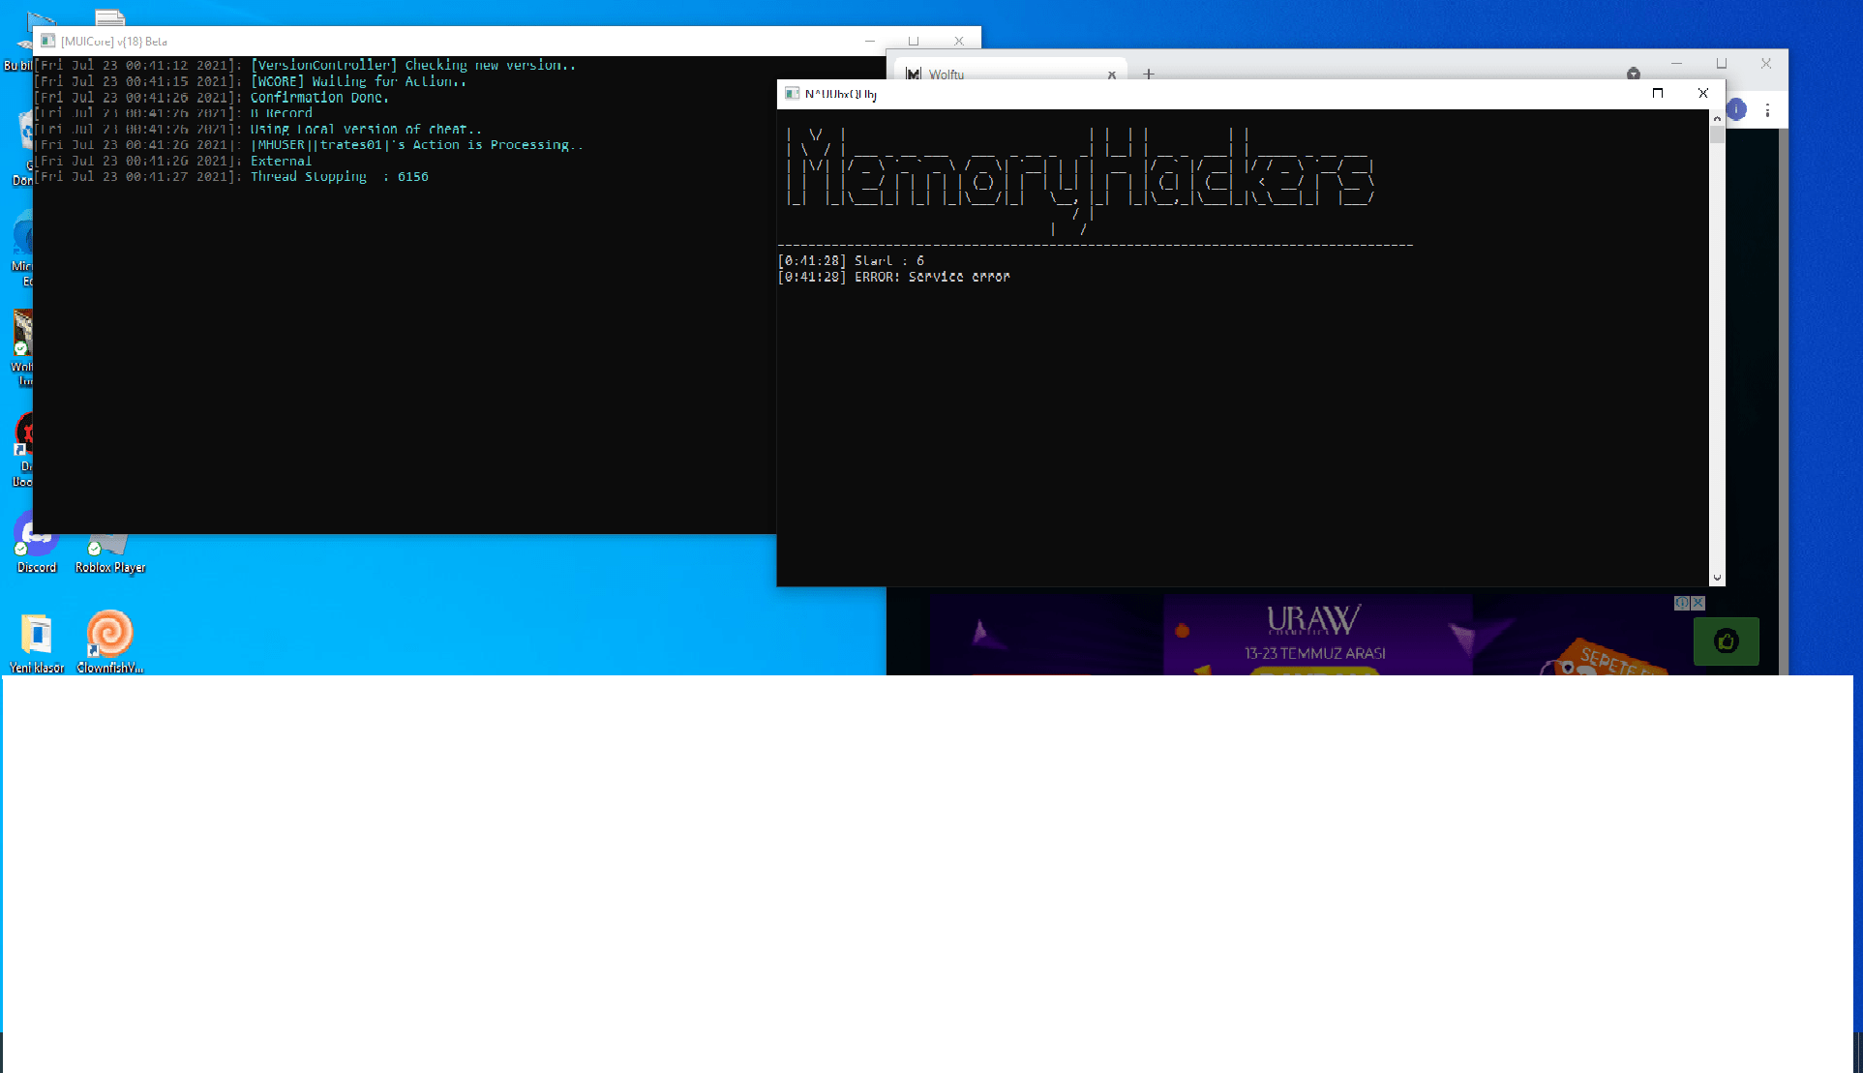Maximize the MemoryHackers console window
The height and width of the screenshot is (1073, 1863).
[1658, 93]
